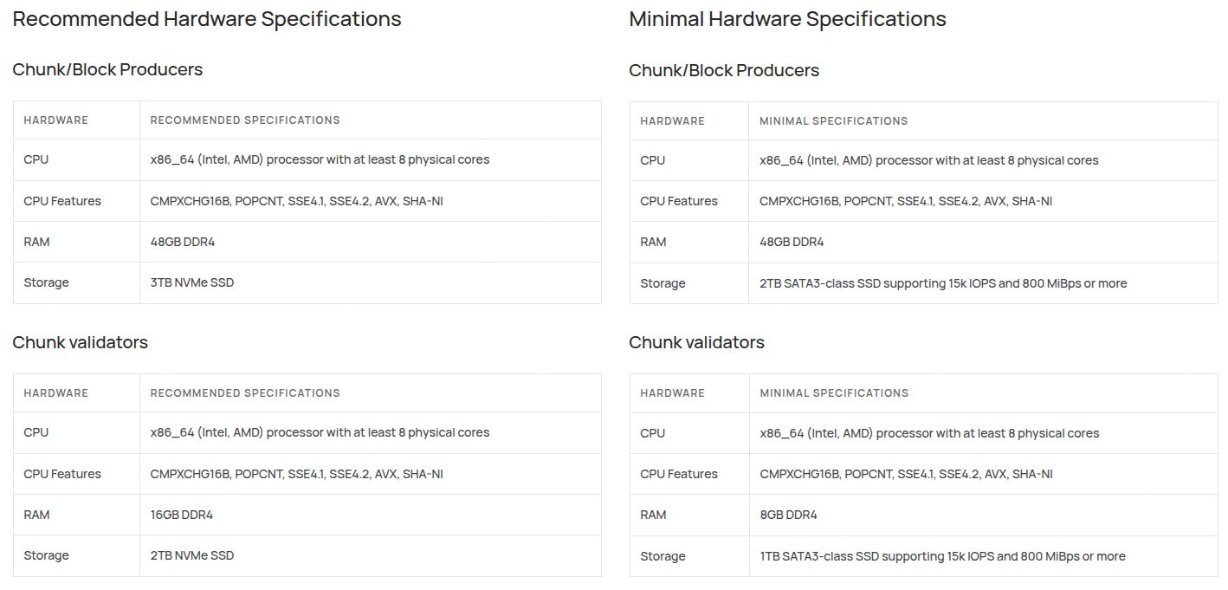The height and width of the screenshot is (590, 1228).
Task: Click 'Storage' label beside '3TB NVMe SSD'
Action: pos(46,282)
